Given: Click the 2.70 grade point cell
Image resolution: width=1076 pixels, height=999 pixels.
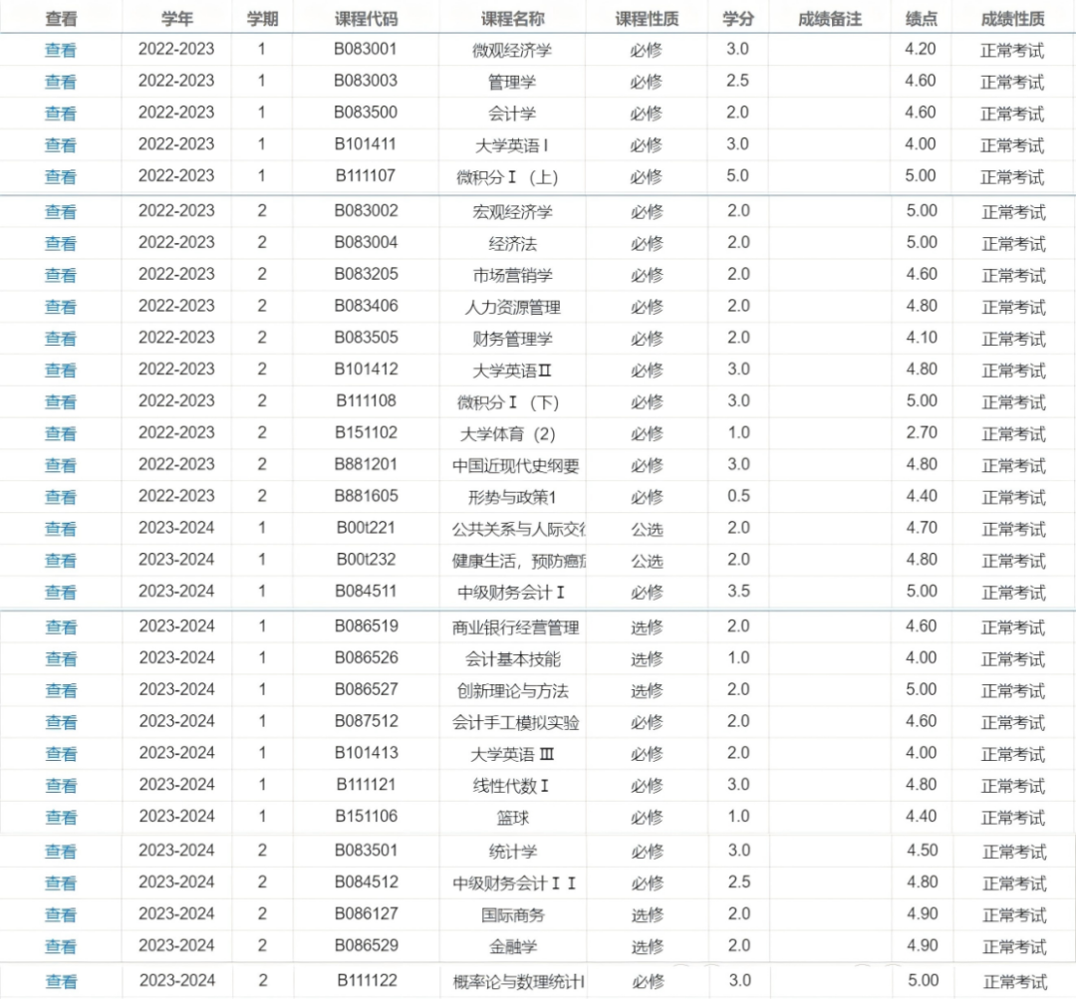Looking at the screenshot, I should [921, 433].
